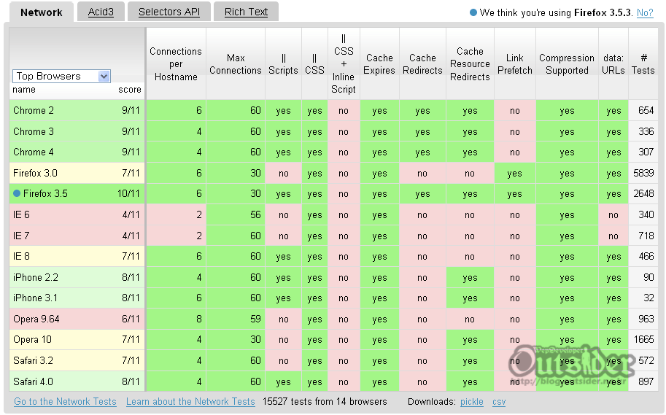
Task: Select the Firefox 3.0 row name
Action: 35,174
